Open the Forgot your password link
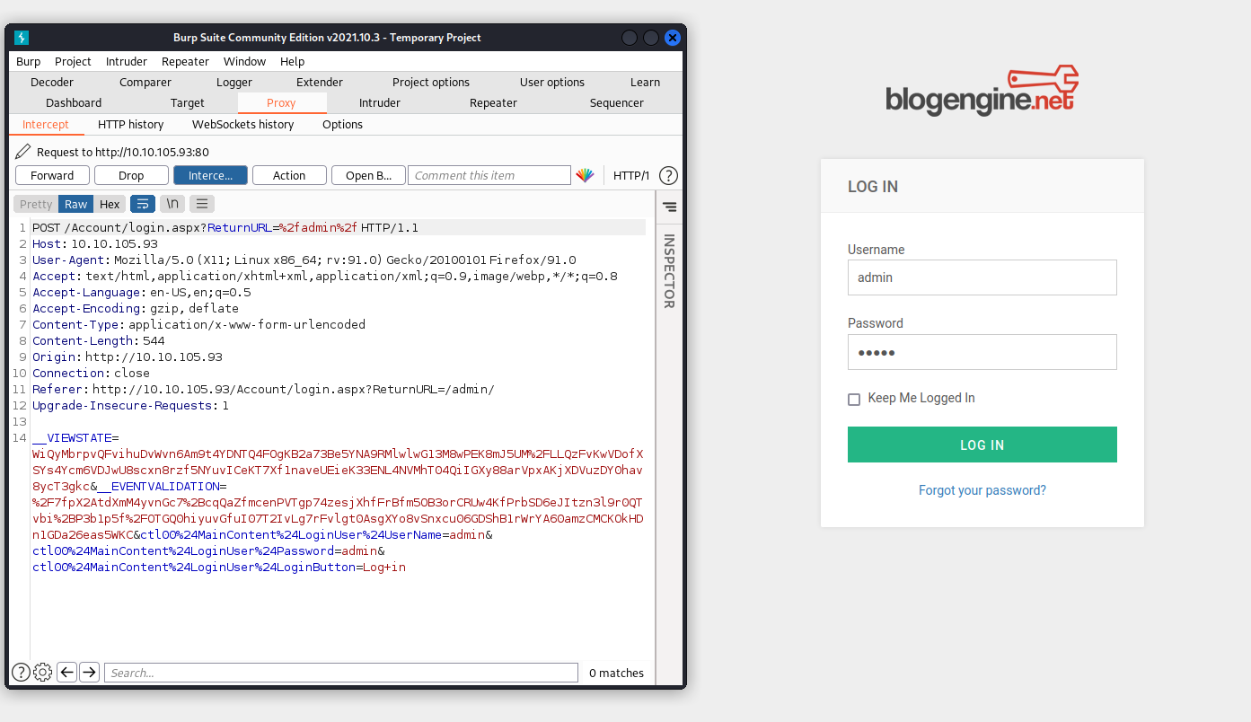The image size is (1251, 722). pyautogui.click(x=982, y=490)
